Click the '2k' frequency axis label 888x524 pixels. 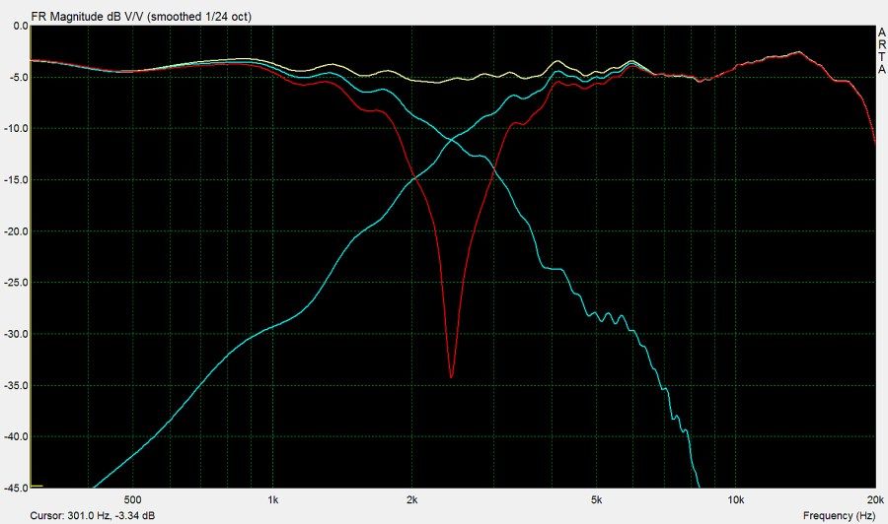pyautogui.click(x=412, y=499)
